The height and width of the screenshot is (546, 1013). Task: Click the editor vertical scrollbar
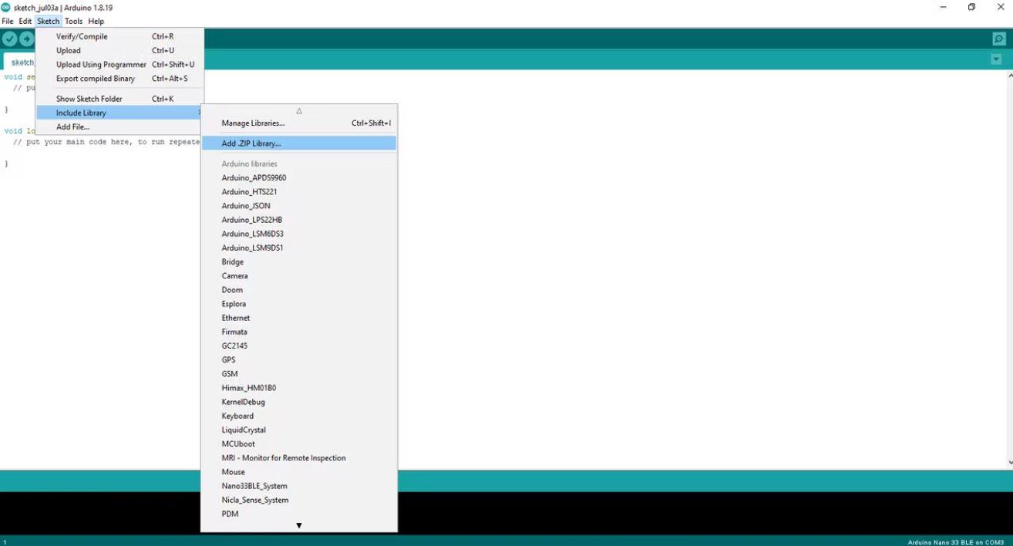coord(1010,269)
